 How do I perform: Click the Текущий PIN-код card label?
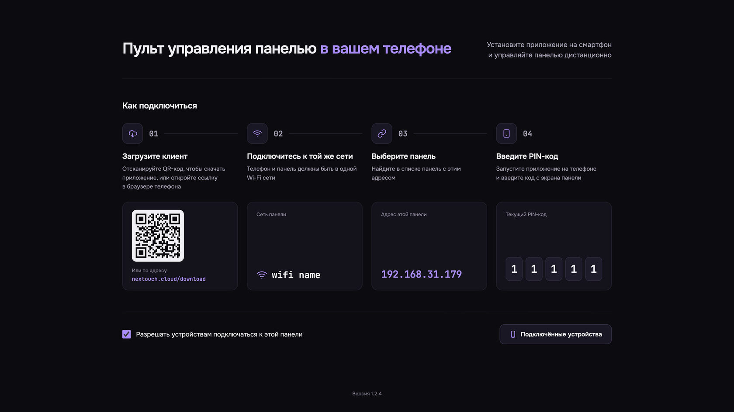pos(526,214)
